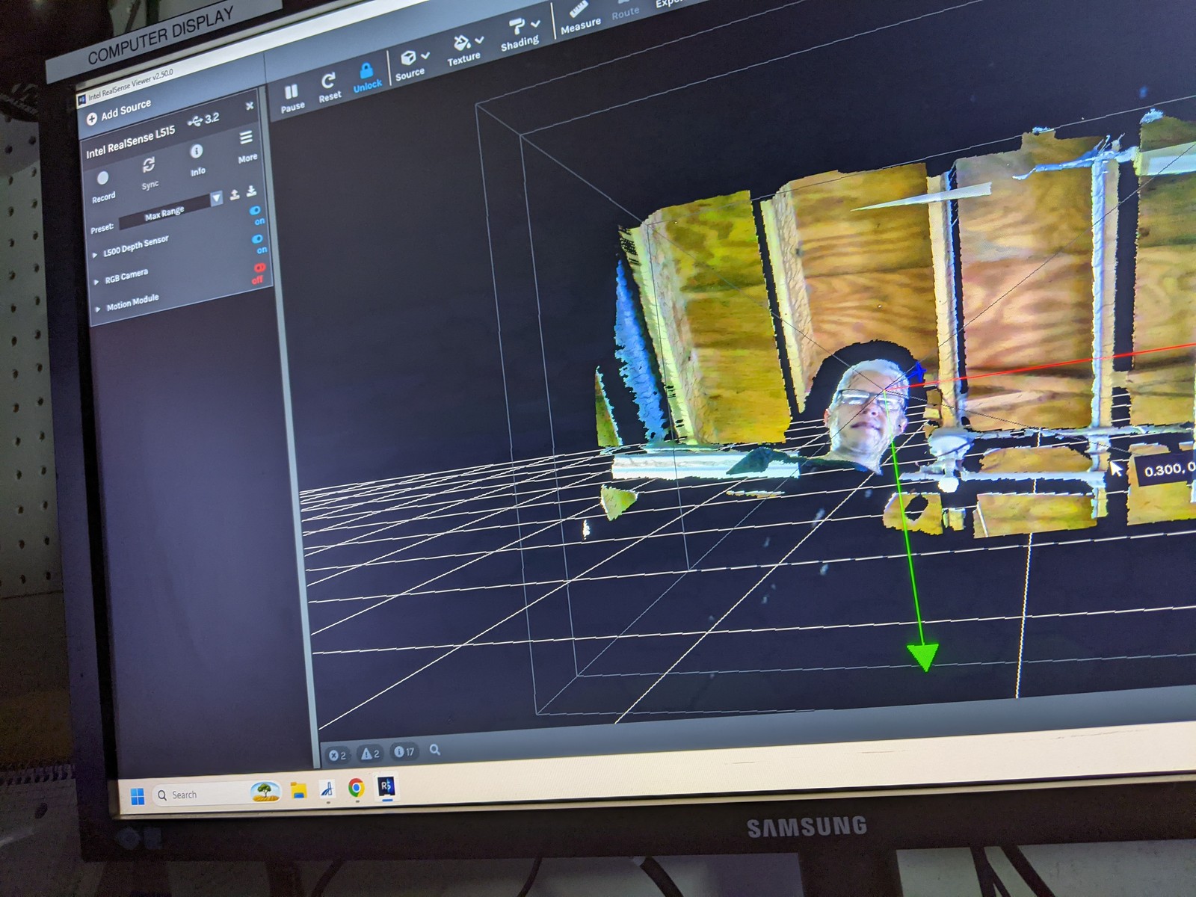Show the 17 info notifications
1196x897 pixels.
click(x=404, y=751)
